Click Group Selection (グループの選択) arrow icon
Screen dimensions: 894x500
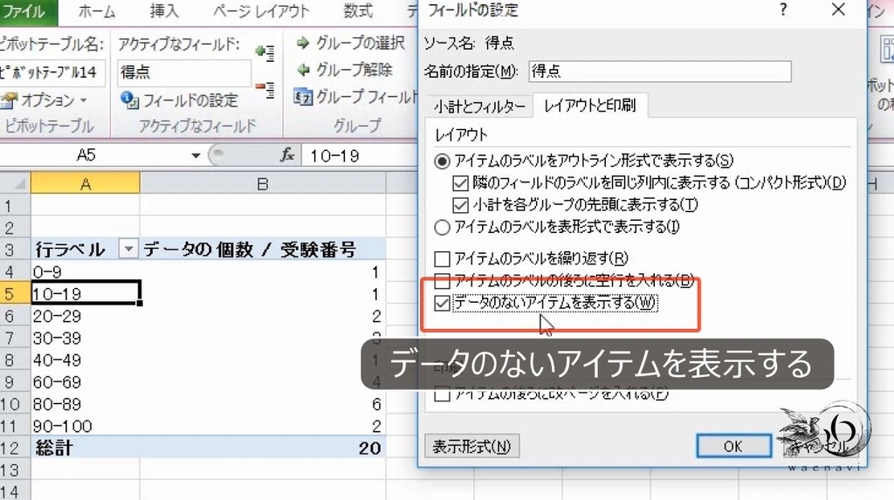point(303,43)
